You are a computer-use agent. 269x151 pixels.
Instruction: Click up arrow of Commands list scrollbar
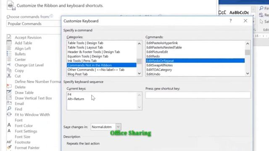pyautogui.click(x=248, y=44)
